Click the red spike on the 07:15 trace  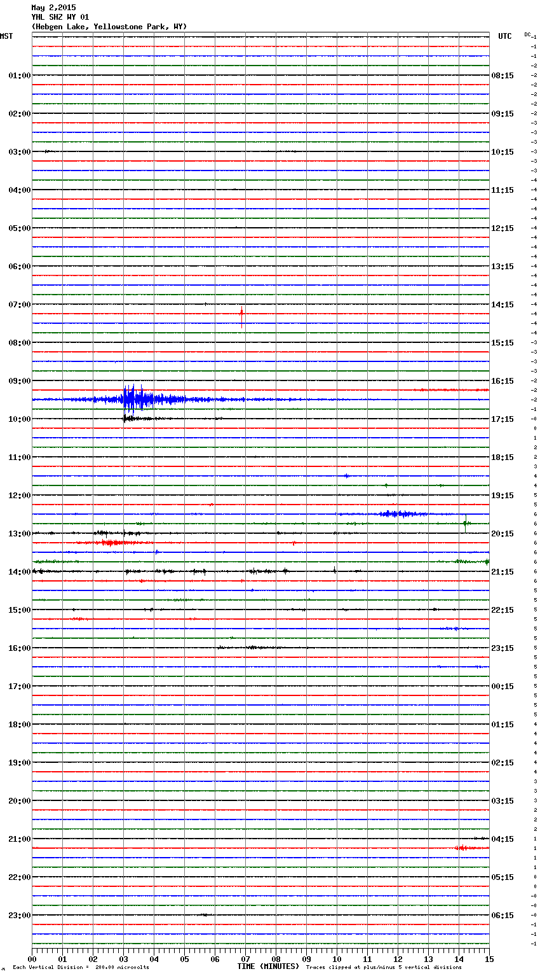[241, 315]
